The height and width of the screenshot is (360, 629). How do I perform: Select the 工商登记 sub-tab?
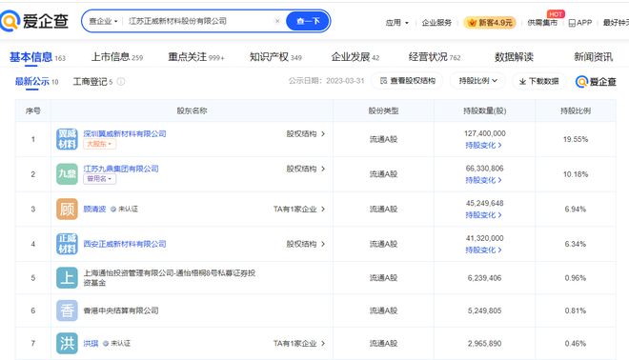[92, 81]
